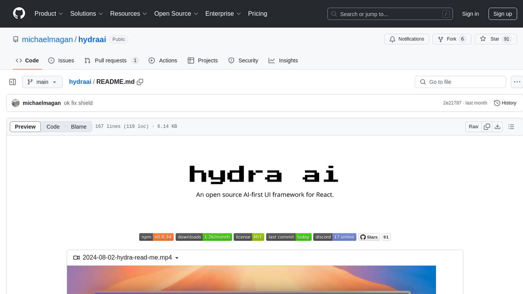Download the raw file
The width and height of the screenshot is (523, 294).
coord(498,127)
